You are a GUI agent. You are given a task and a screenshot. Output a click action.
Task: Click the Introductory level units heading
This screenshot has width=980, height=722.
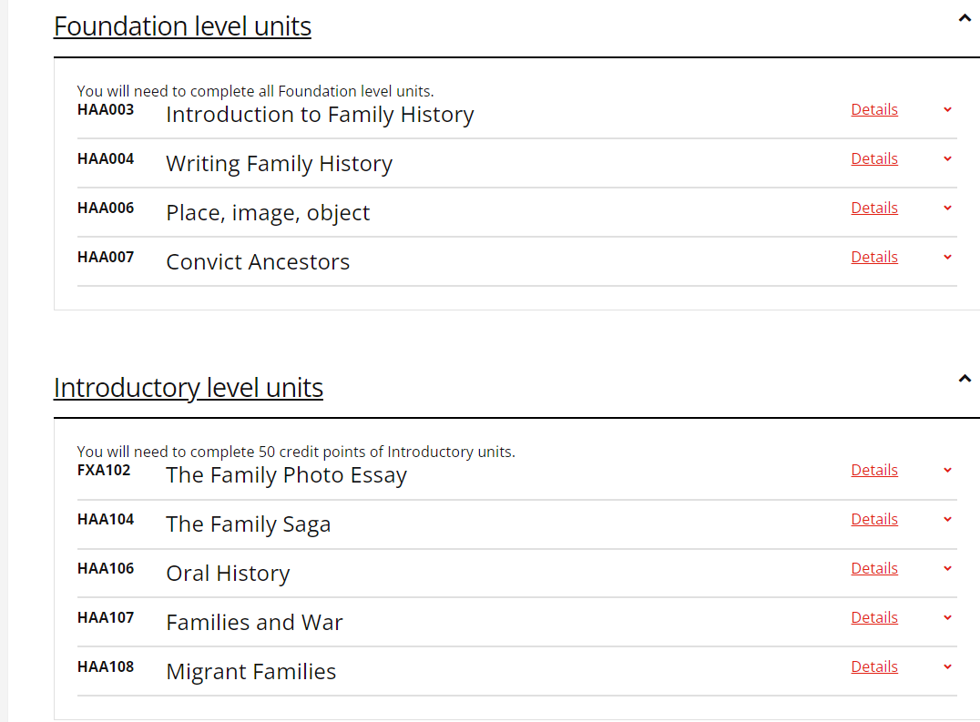(x=189, y=387)
